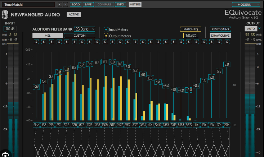Solo the 102 Hz band
Image resolution: width=264 pixels, height=157 pixels.
pos(44,42)
